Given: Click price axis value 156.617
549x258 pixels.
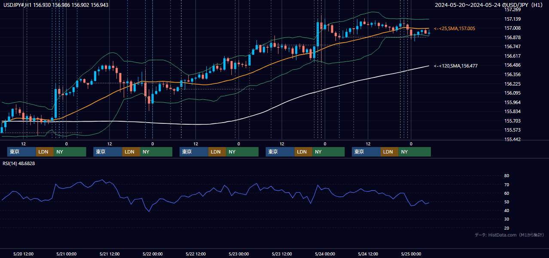Looking at the screenshot, I should pos(512,56).
